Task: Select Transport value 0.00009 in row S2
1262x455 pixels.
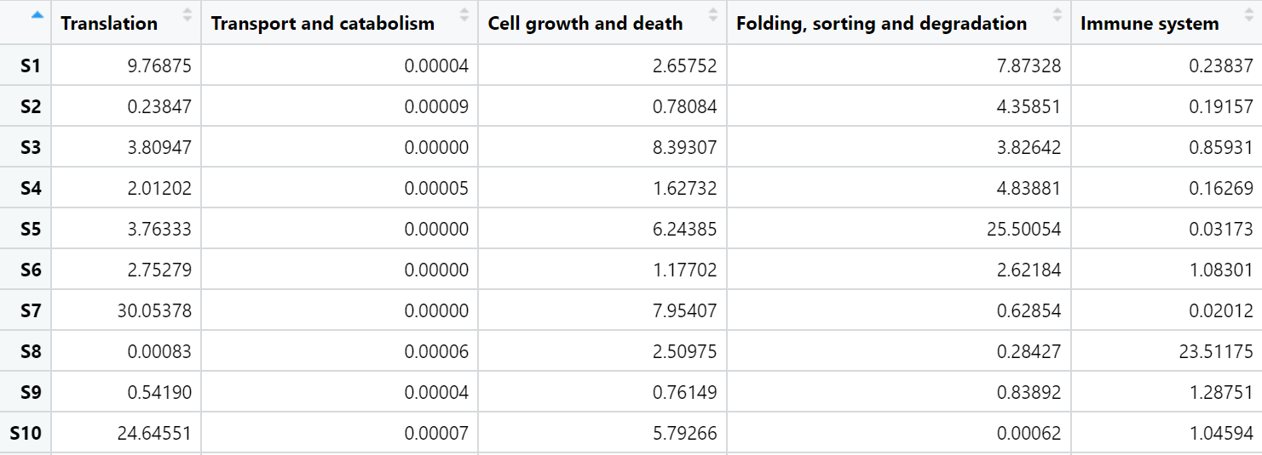Action: (436, 106)
